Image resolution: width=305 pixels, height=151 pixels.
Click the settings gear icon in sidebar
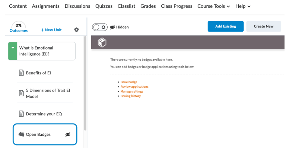[x=76, y=30]
